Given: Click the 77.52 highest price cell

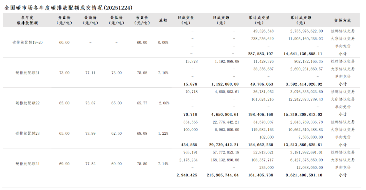Looking at the screenshot, I should [x=90, y=164].
